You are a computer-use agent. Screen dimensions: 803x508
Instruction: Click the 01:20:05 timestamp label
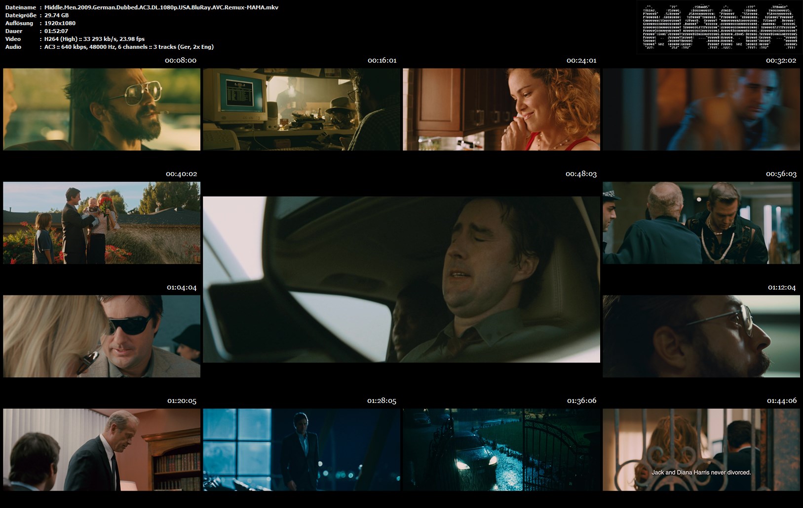(x=182, y=401)
